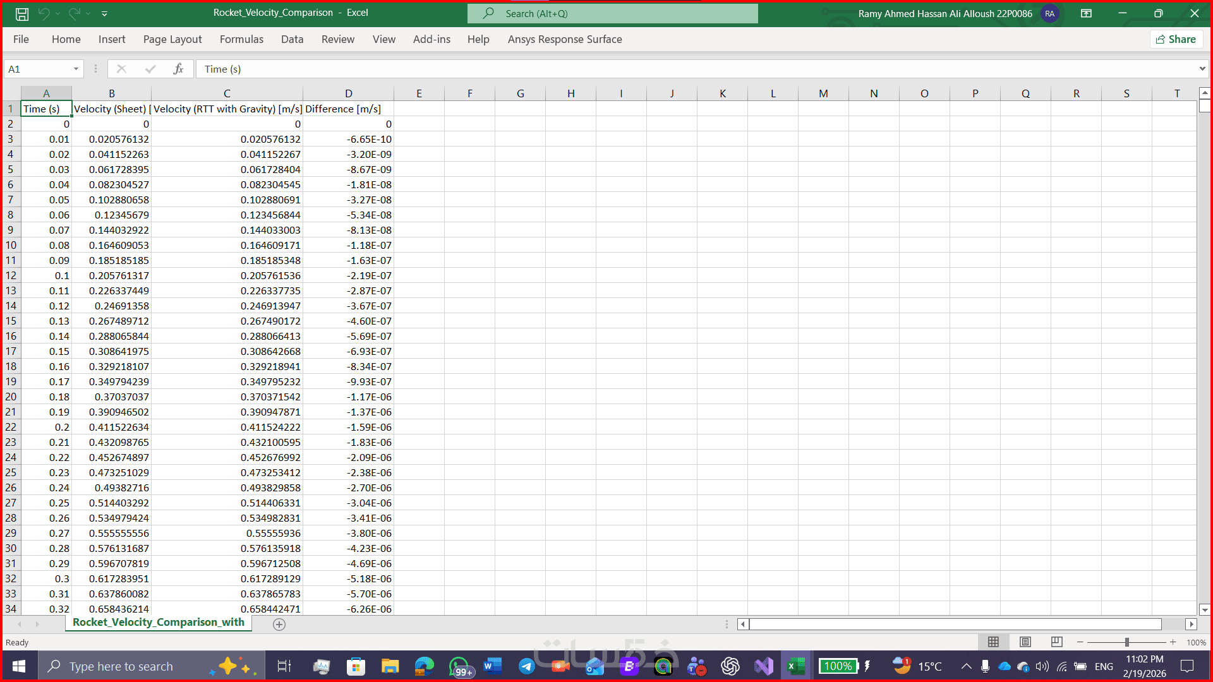Image resolution: width=1213 pixels, height=682 pixels.
Task: Open the Ansys Response Surface tab
Action: pyautogui.click(x=565, y=39)
